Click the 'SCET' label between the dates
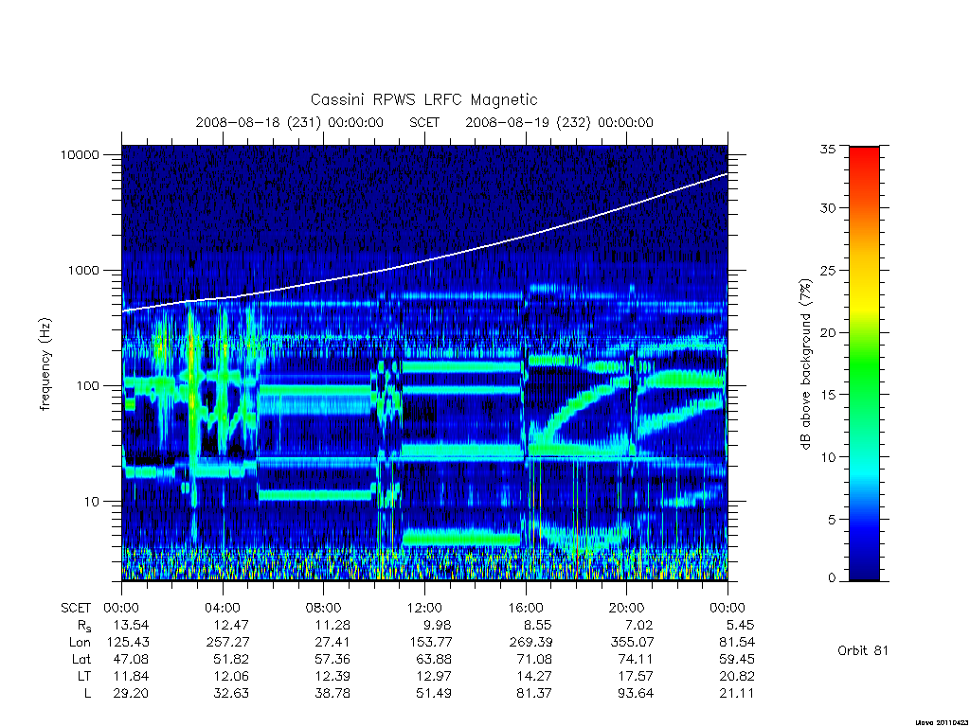The height and width of the screenshot is (727, 970). (424, 122)
